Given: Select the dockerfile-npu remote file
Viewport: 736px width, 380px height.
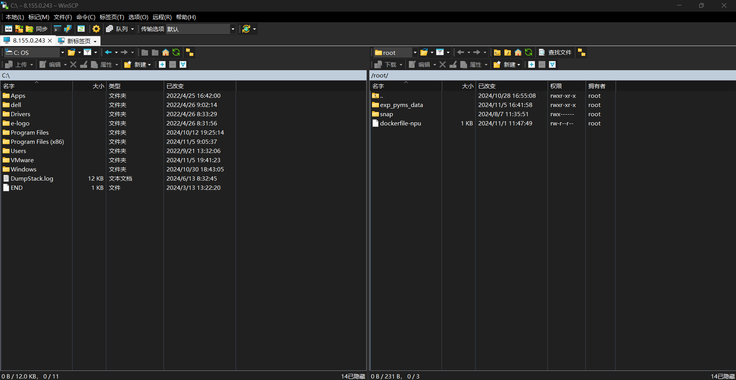Looking at the screenshot, I should tap(400, 123).
